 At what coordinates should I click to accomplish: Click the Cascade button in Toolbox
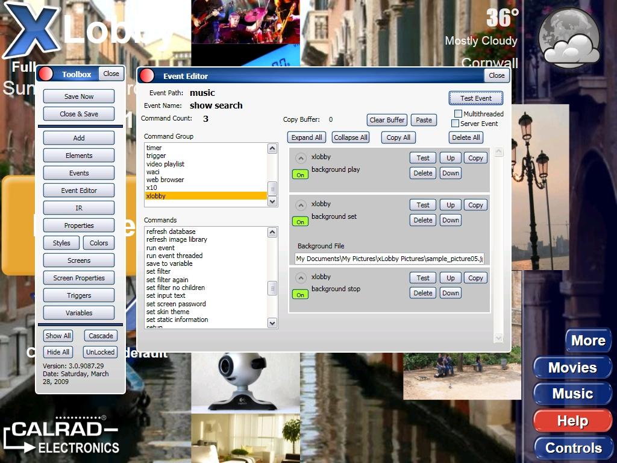pos(101,336)
